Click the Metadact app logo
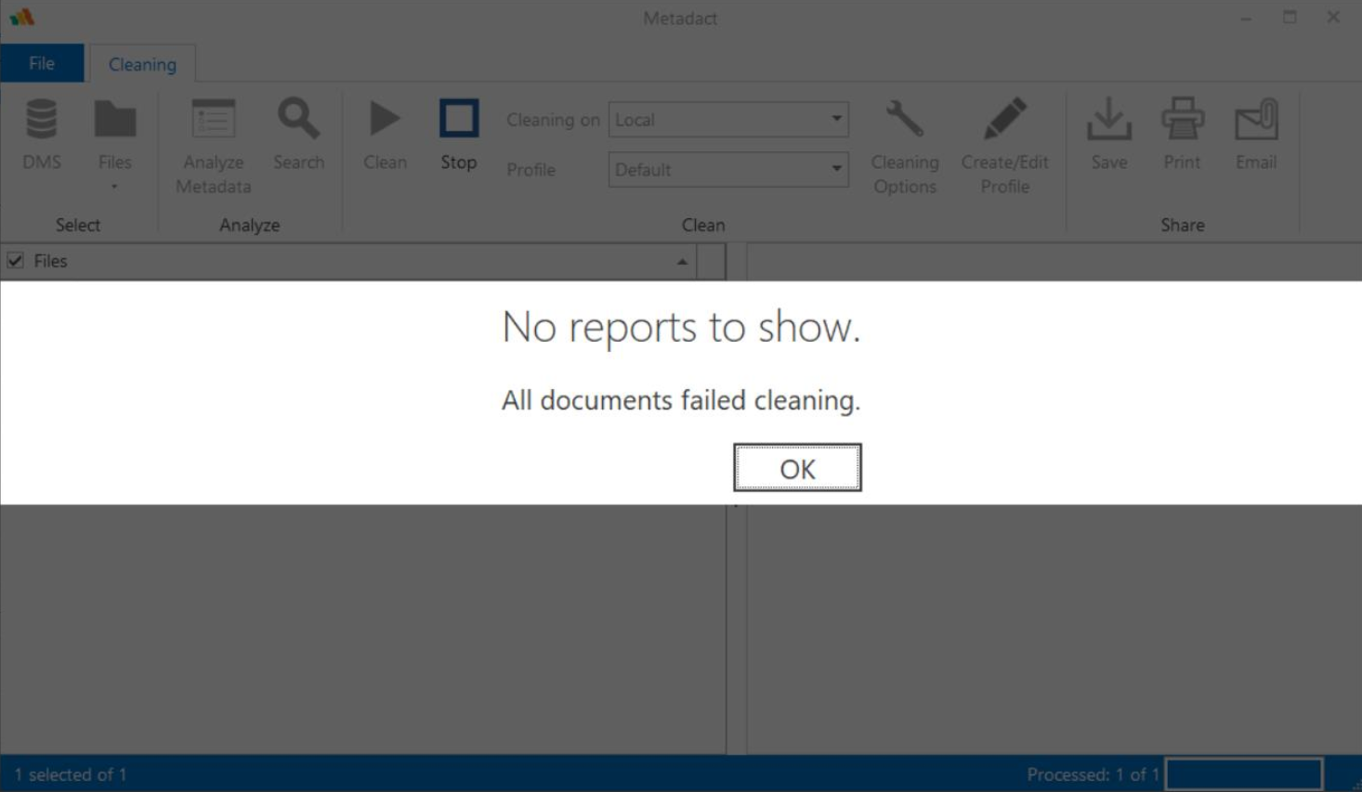The width and height of the screenshot is (1362, 792). (x=22, y=17)
